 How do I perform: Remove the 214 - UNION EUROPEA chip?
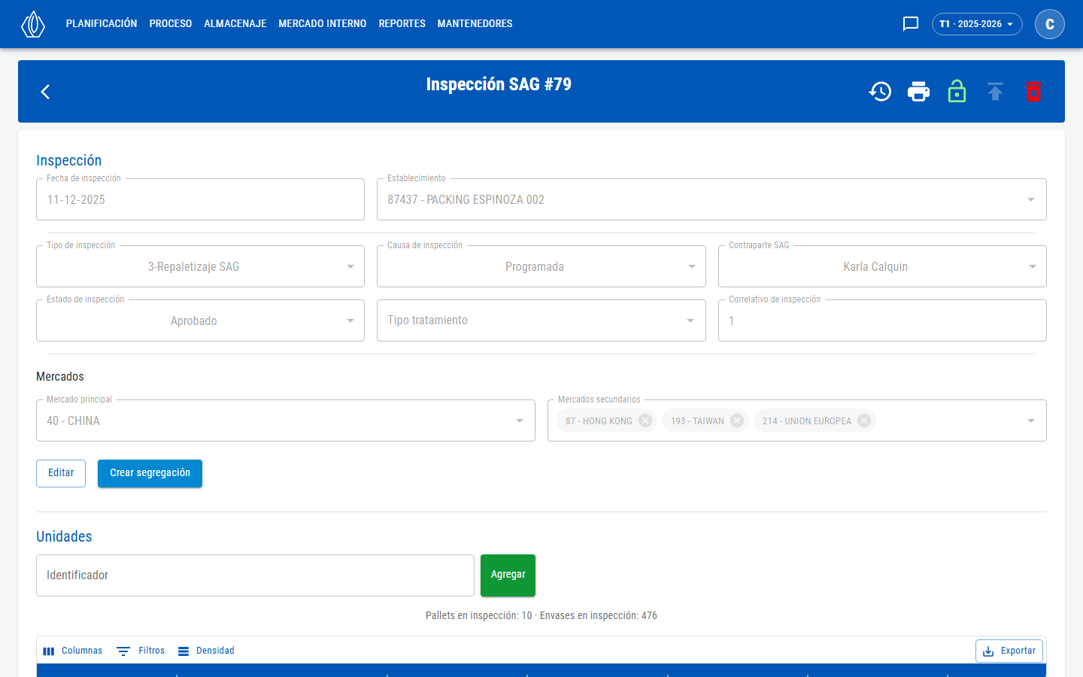864,420
